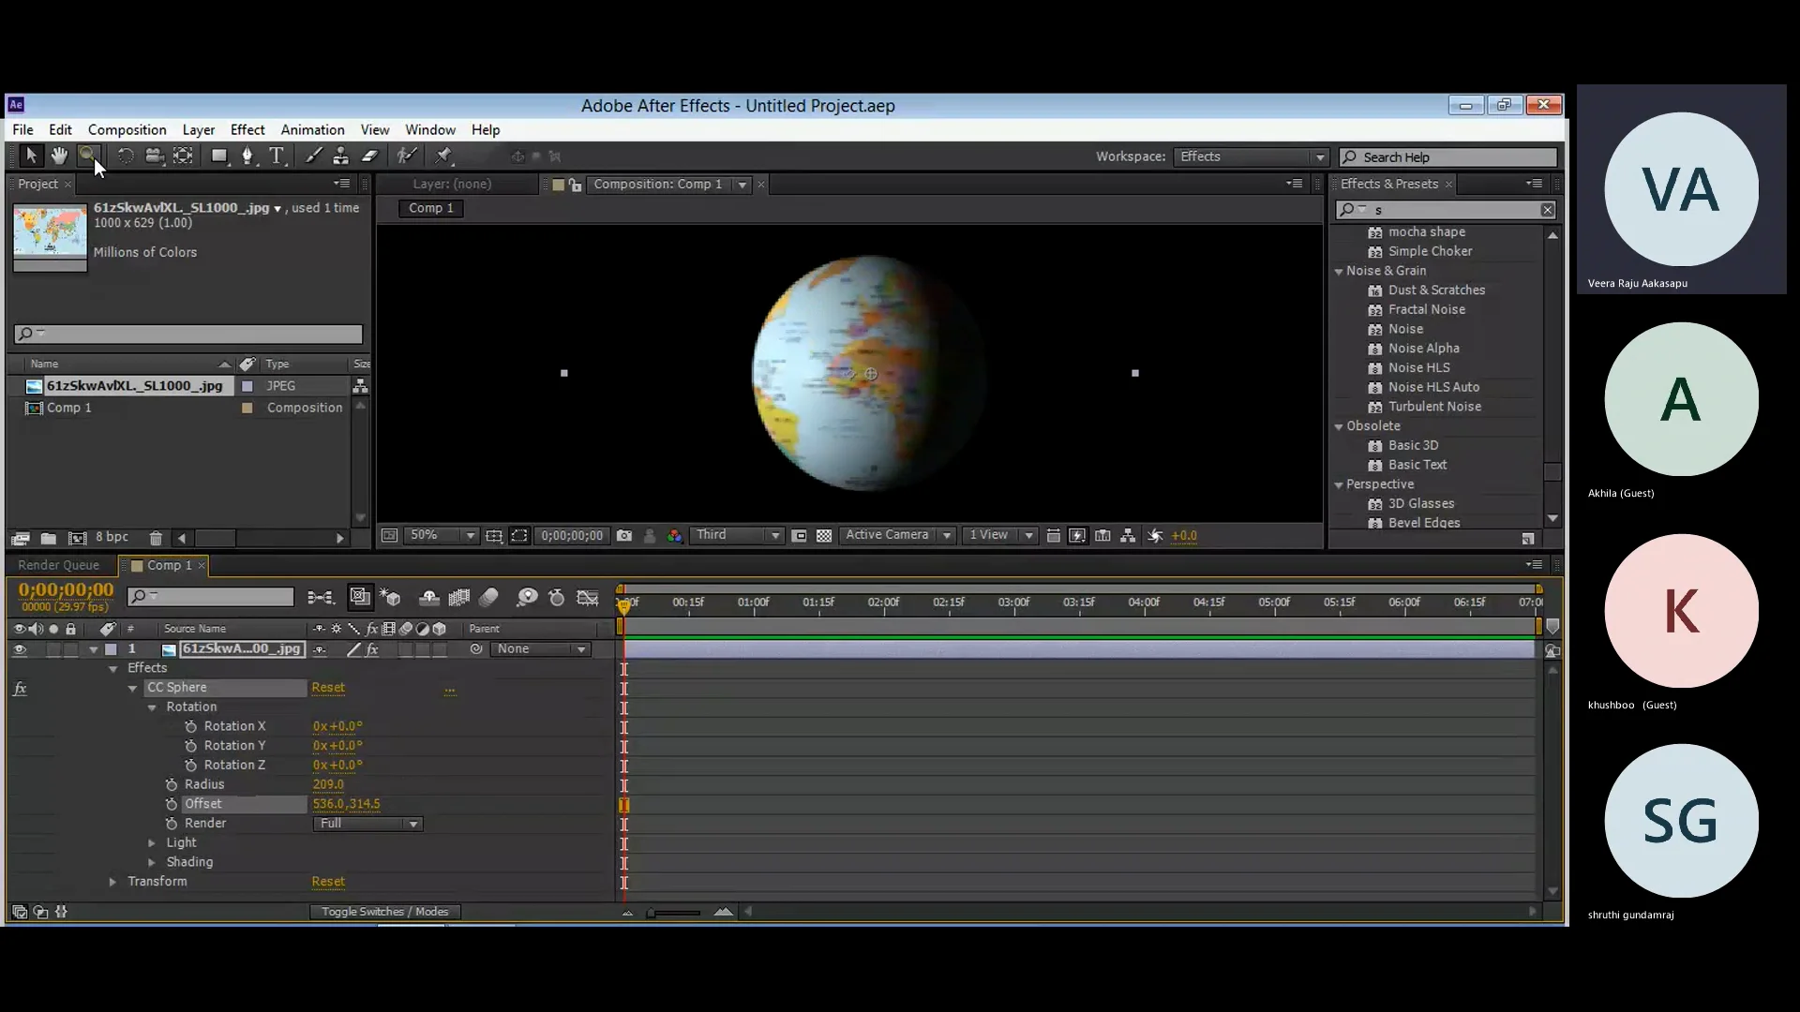Select the Pen tool
The width and height of the screenshot is (1800, 1012).
(247, 156)
